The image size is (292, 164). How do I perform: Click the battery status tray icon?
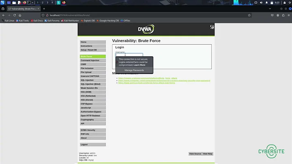[272, 2]
